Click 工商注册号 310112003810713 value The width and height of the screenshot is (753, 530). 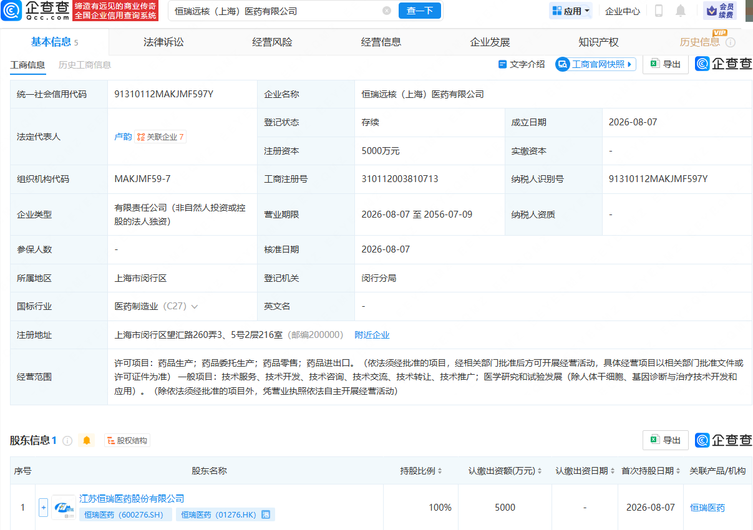[x=400, y=179]
